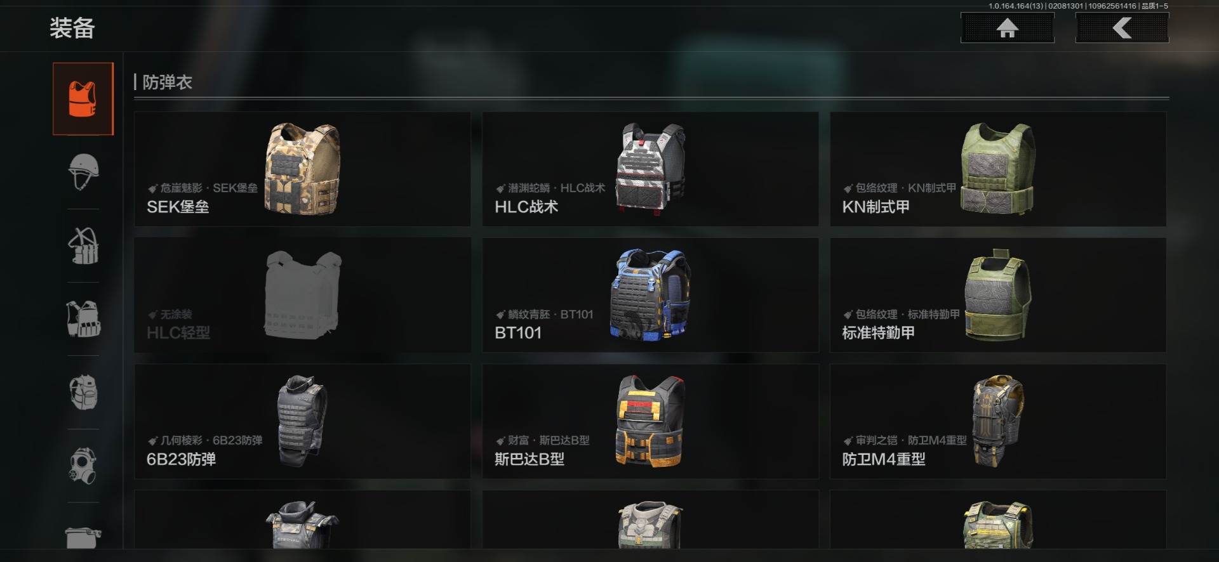Select the orange body armor category icon

click(x=83, y=98)
